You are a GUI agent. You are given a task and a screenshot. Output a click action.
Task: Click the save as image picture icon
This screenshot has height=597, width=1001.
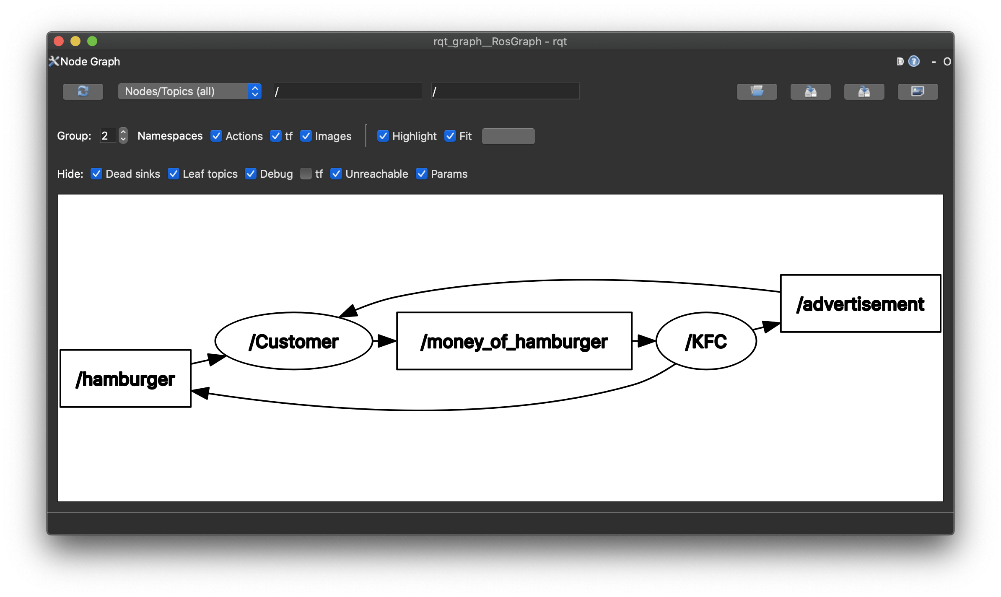[918, 91]
